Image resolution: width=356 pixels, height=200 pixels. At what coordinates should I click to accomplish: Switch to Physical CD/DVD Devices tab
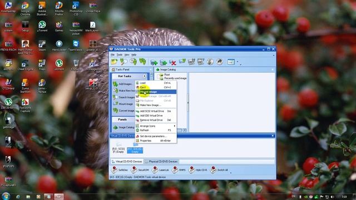click(x=161, y=162)
